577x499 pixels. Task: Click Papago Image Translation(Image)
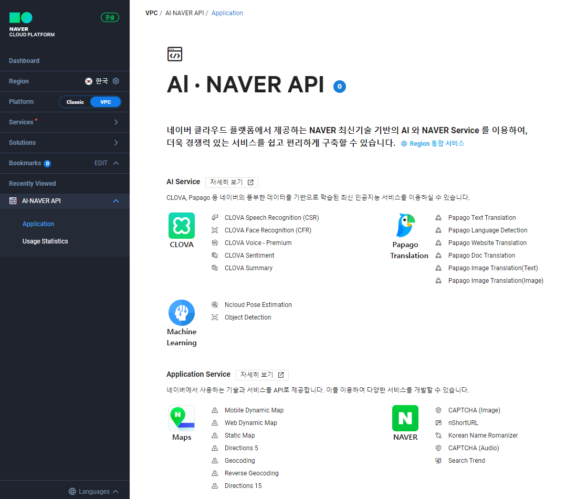(x=496, y=281)
